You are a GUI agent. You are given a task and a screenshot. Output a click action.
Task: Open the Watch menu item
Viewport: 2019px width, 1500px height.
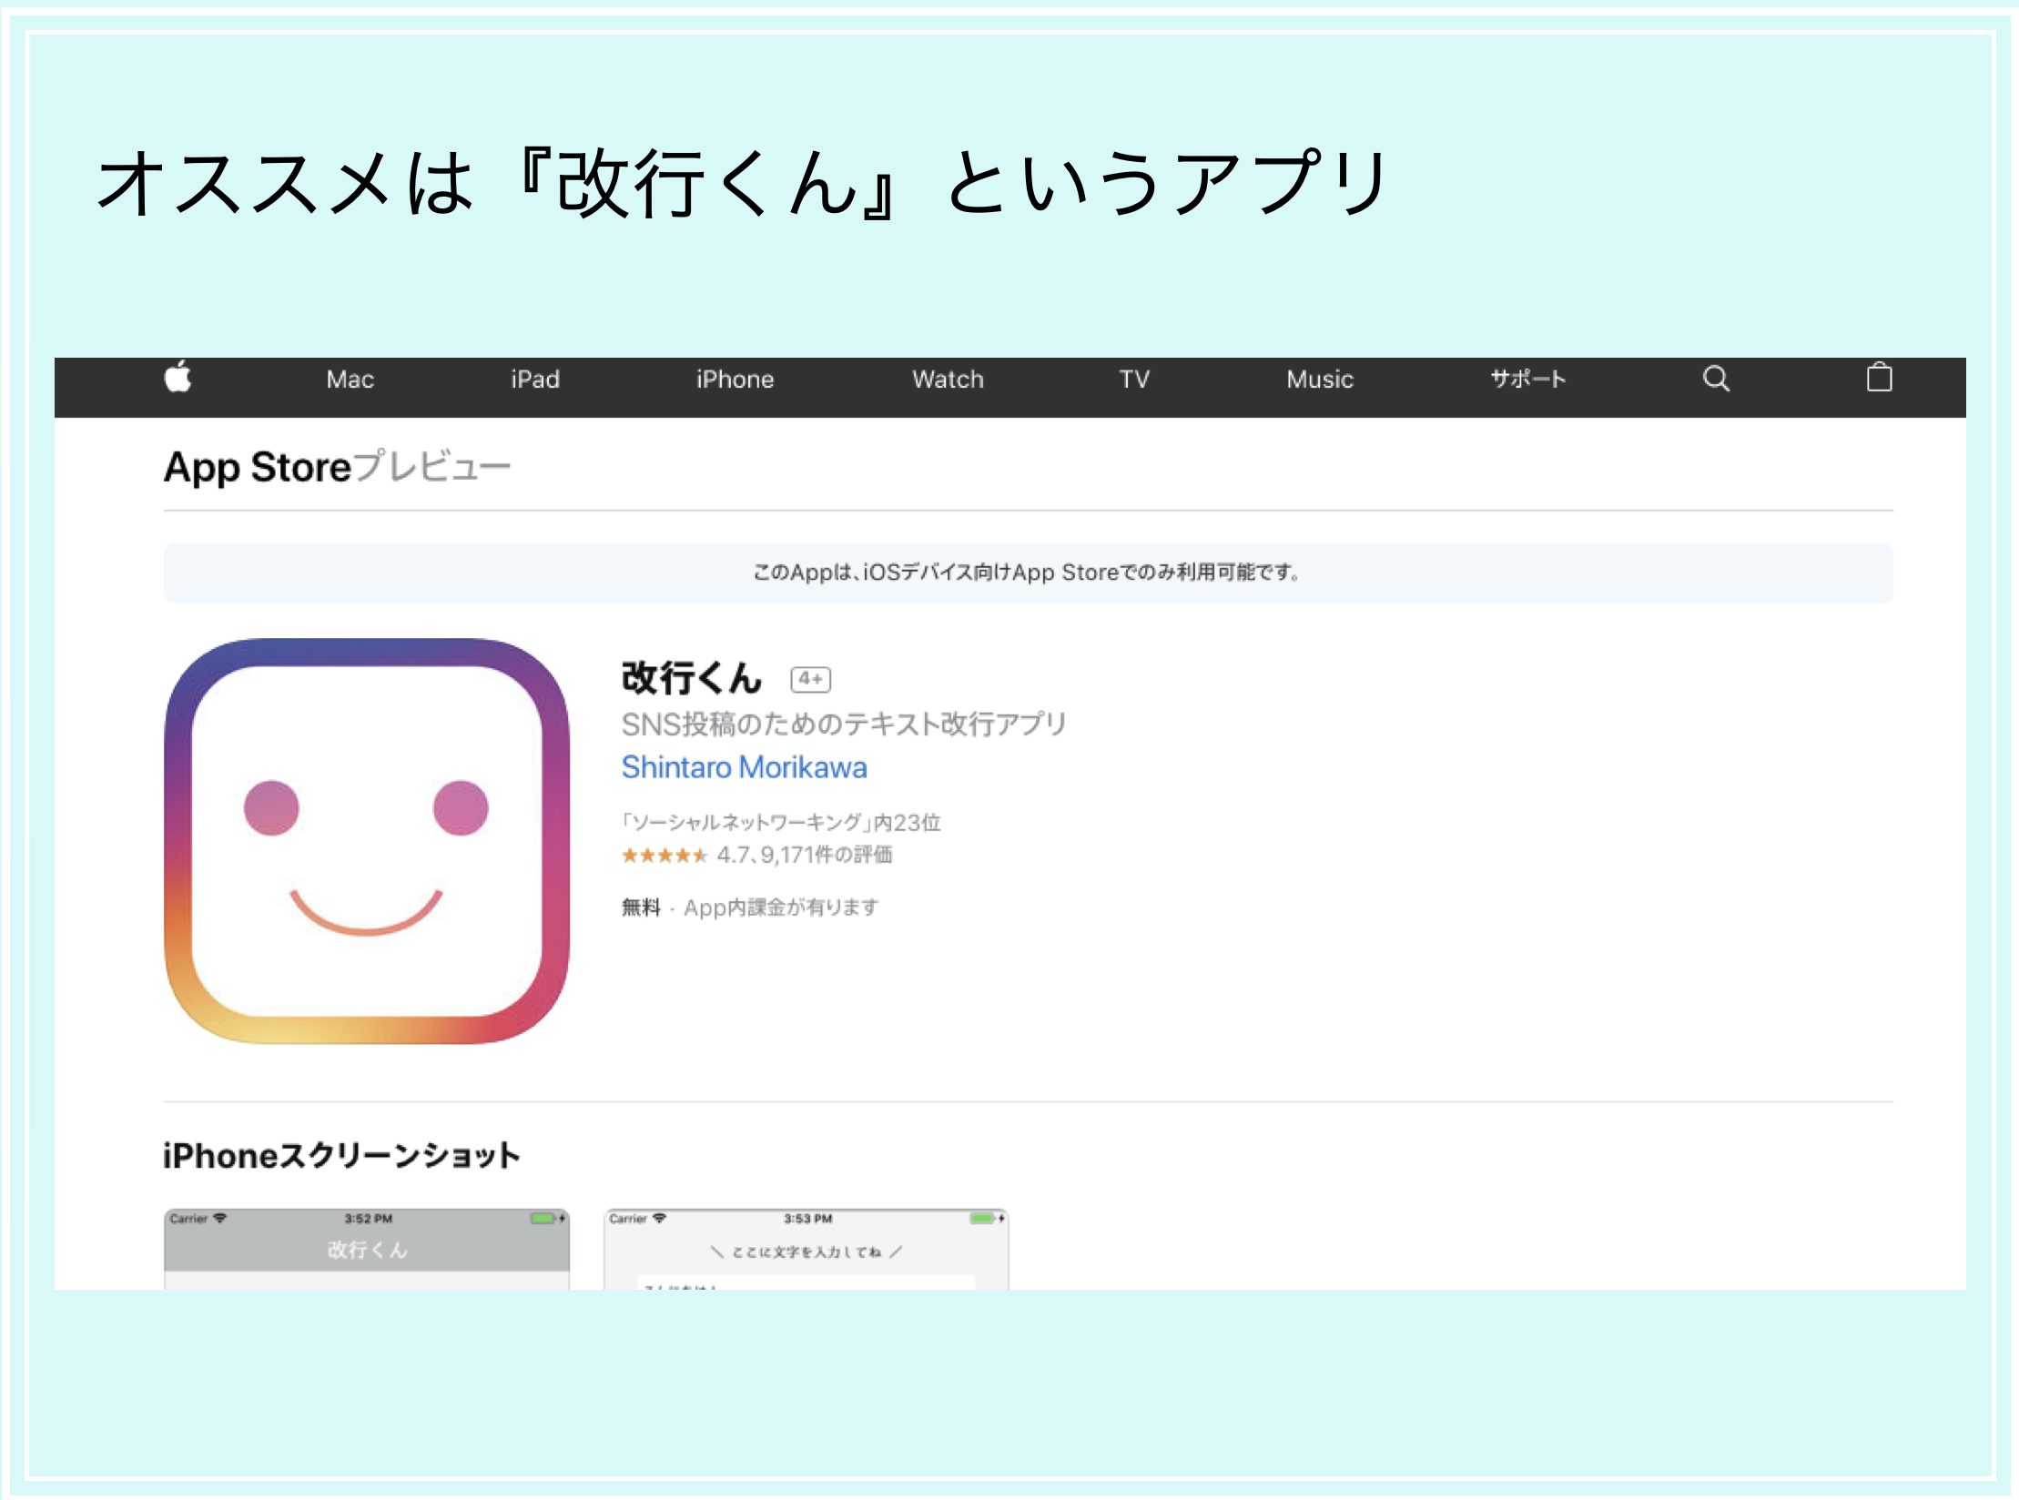[x=948, y=379]
